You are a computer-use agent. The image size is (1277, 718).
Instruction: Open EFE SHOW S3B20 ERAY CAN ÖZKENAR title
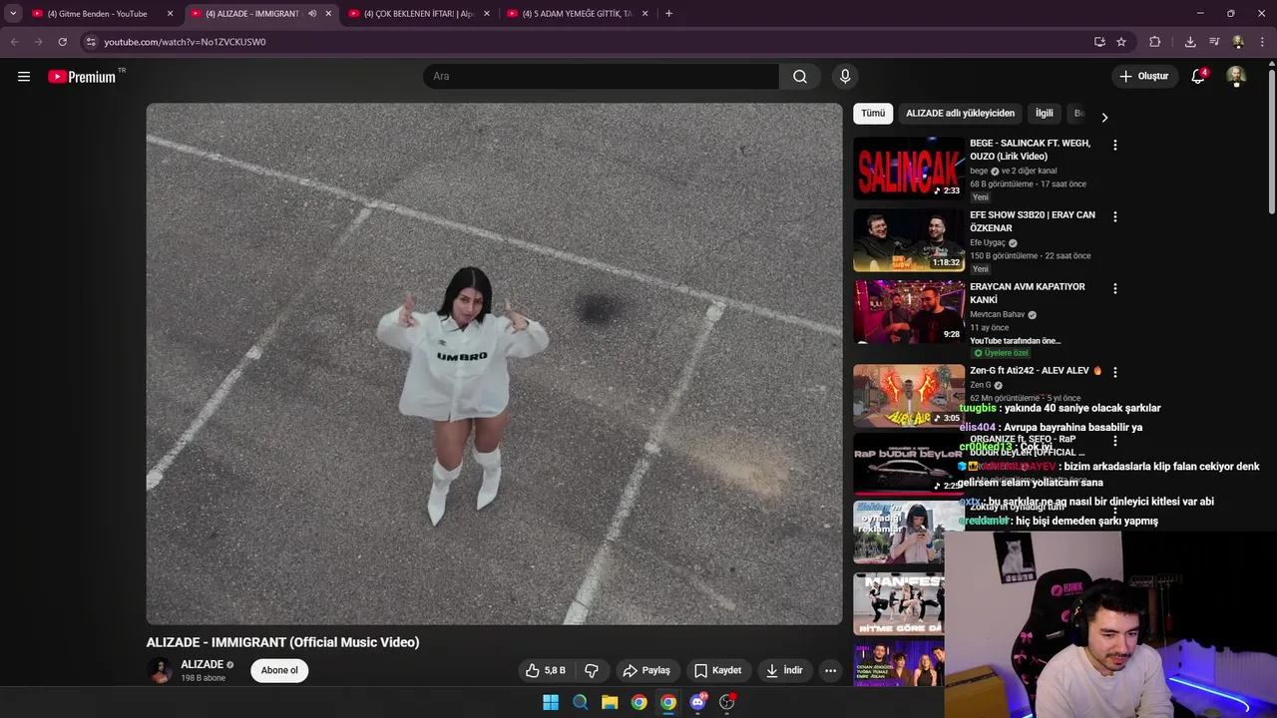coord(1033,221)
